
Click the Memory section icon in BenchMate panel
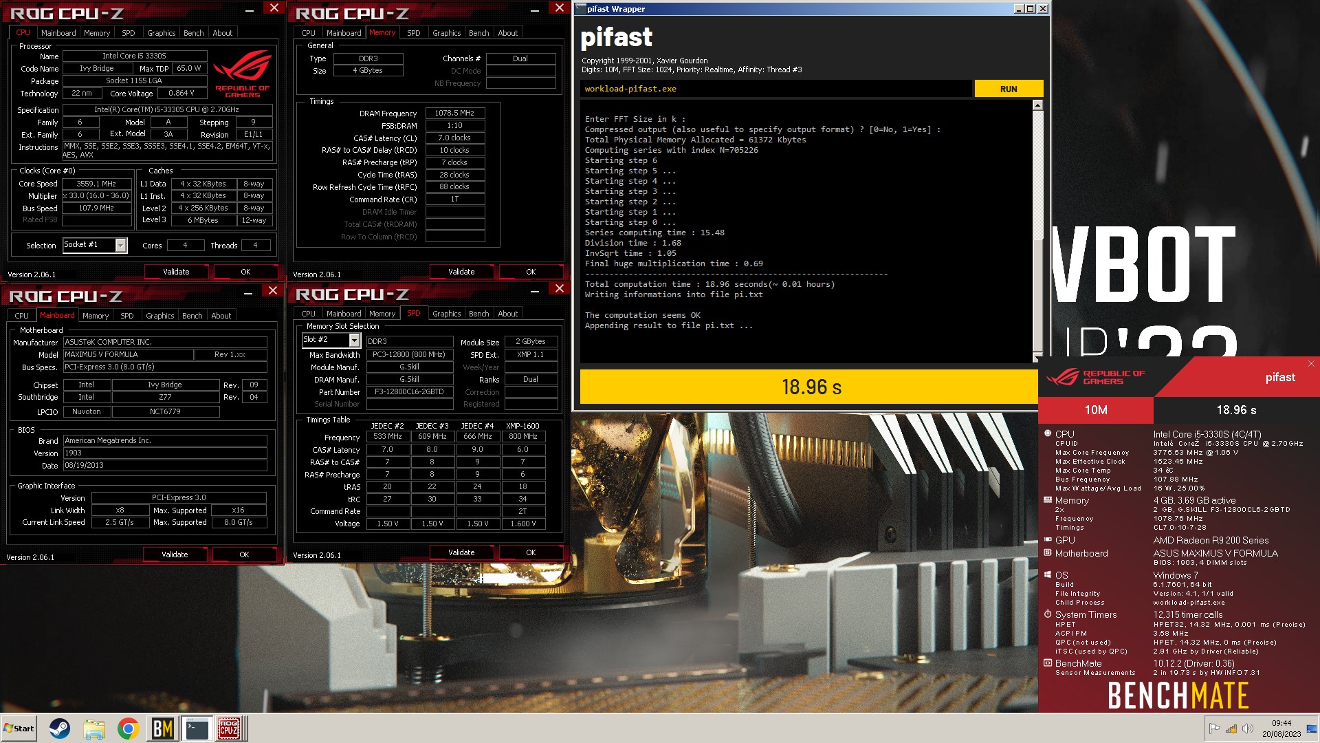tap(1048, 500)
